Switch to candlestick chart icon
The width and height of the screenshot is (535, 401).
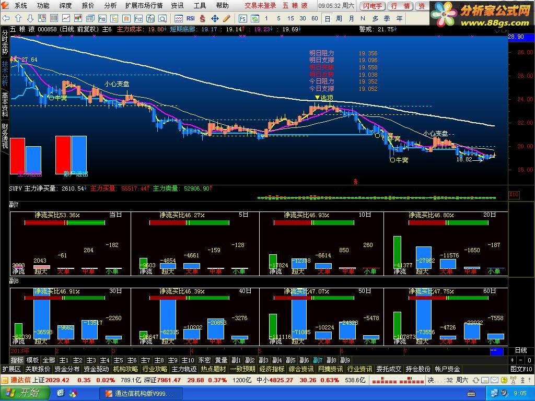point(78,18)
